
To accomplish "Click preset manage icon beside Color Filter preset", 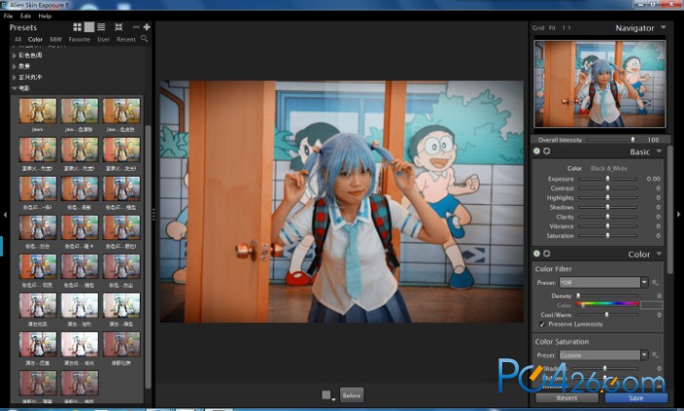I will pos(655,283).
